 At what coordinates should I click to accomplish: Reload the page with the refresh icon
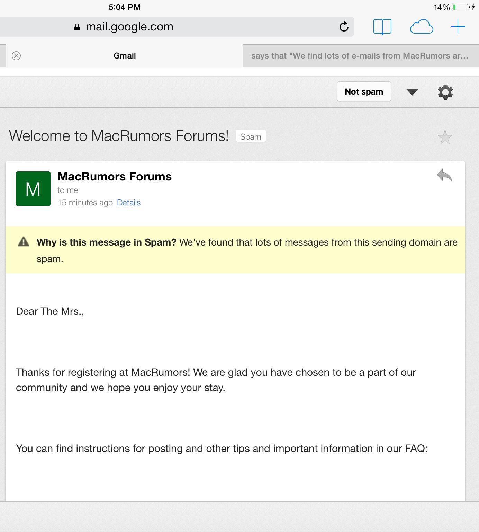pyautogui.click(x=344, y=27)
